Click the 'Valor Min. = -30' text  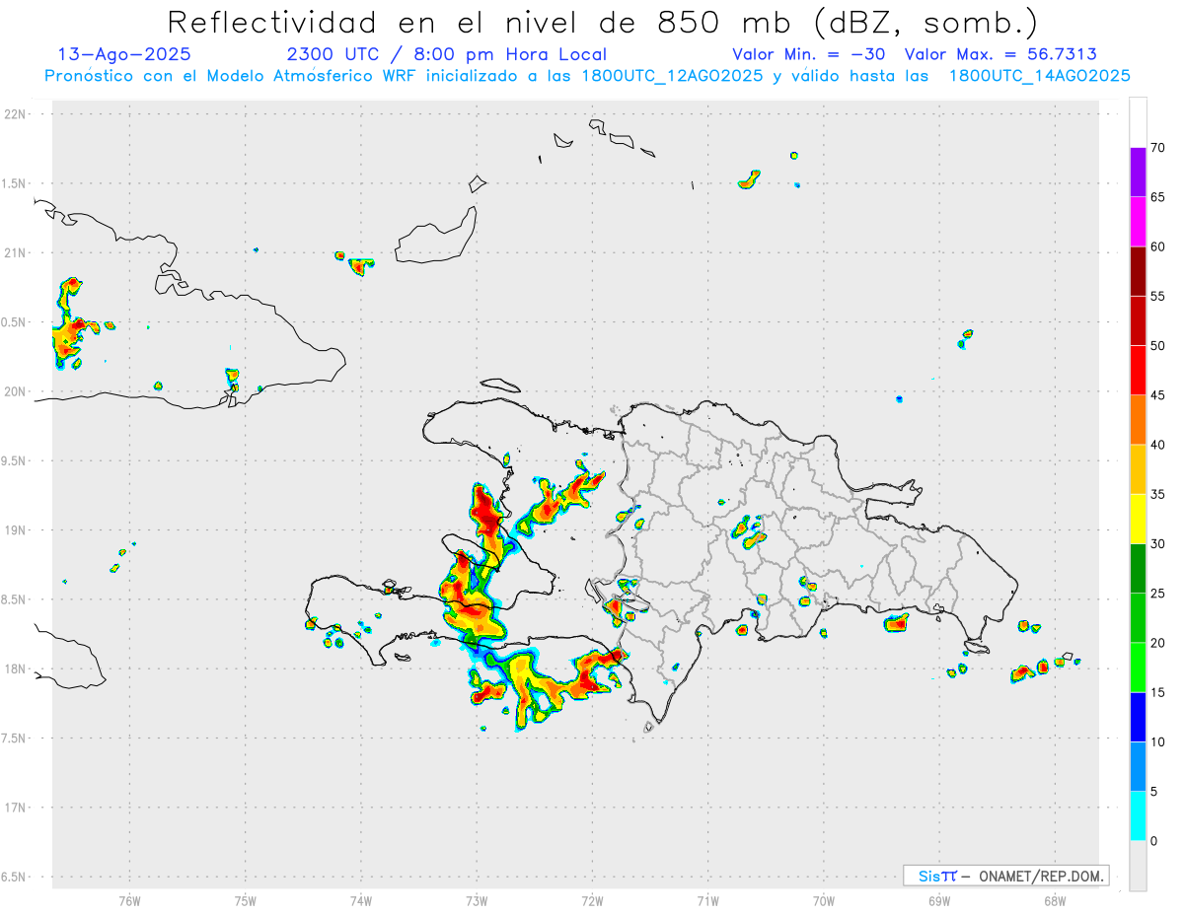click(x=811, y=54)
